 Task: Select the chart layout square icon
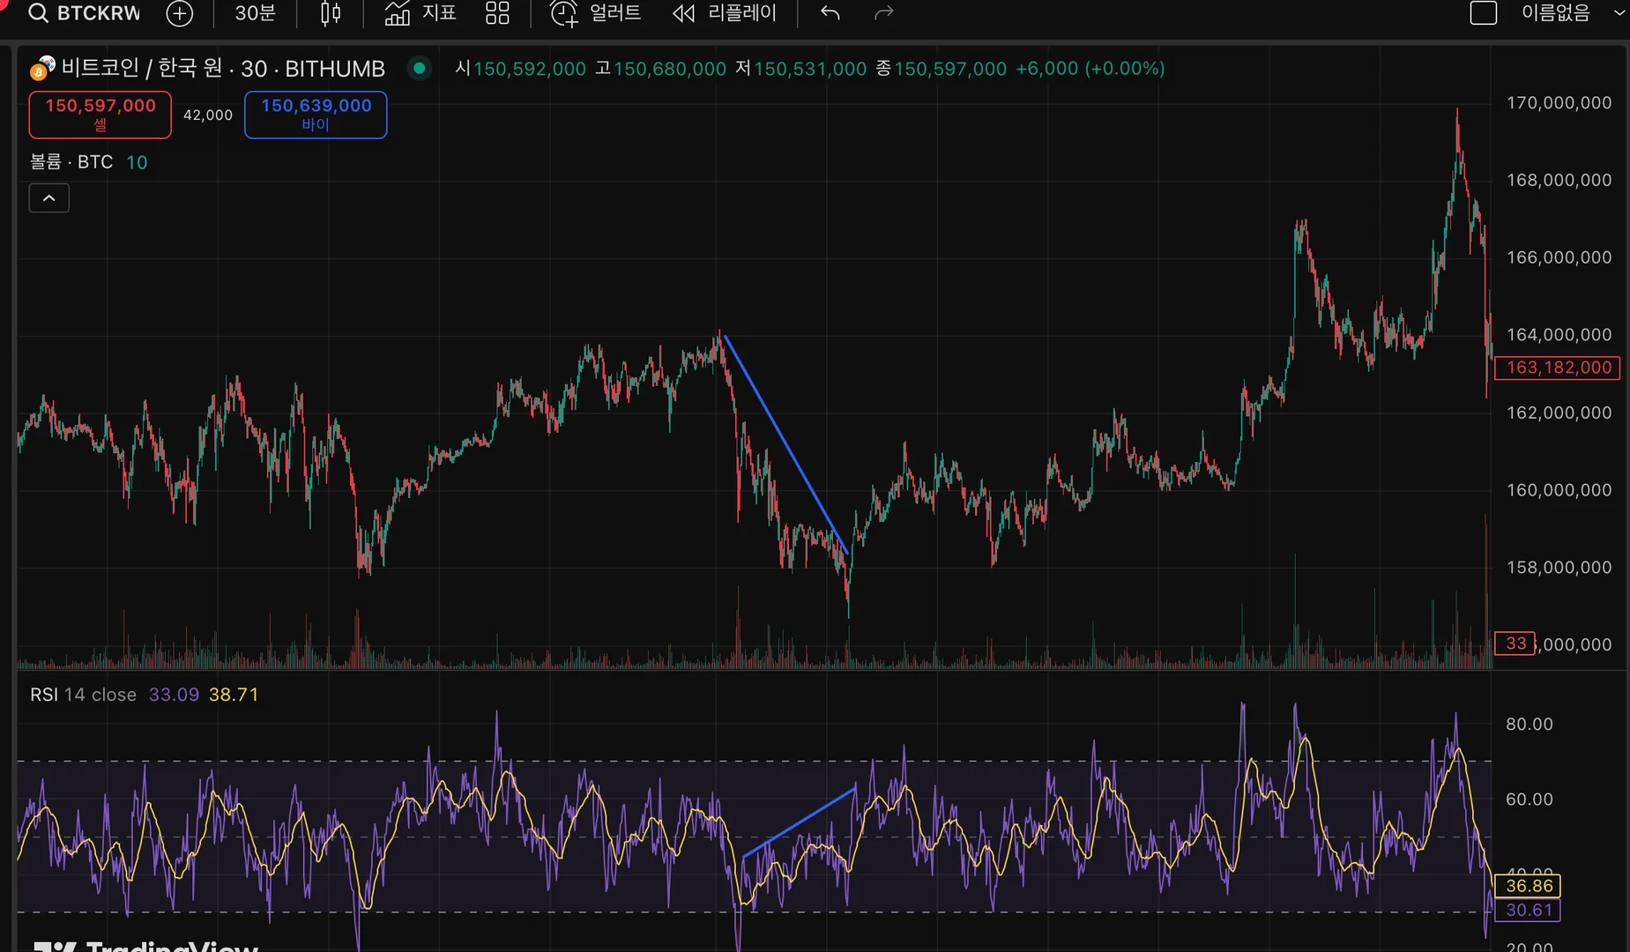(x=1484, y=13)
